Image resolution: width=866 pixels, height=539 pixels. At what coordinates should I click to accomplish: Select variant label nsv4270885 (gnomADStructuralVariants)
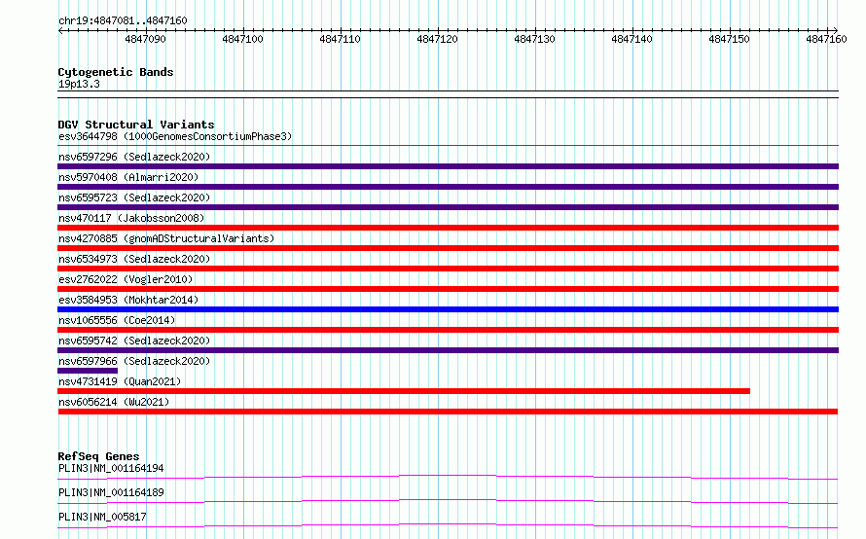point(166,238)
